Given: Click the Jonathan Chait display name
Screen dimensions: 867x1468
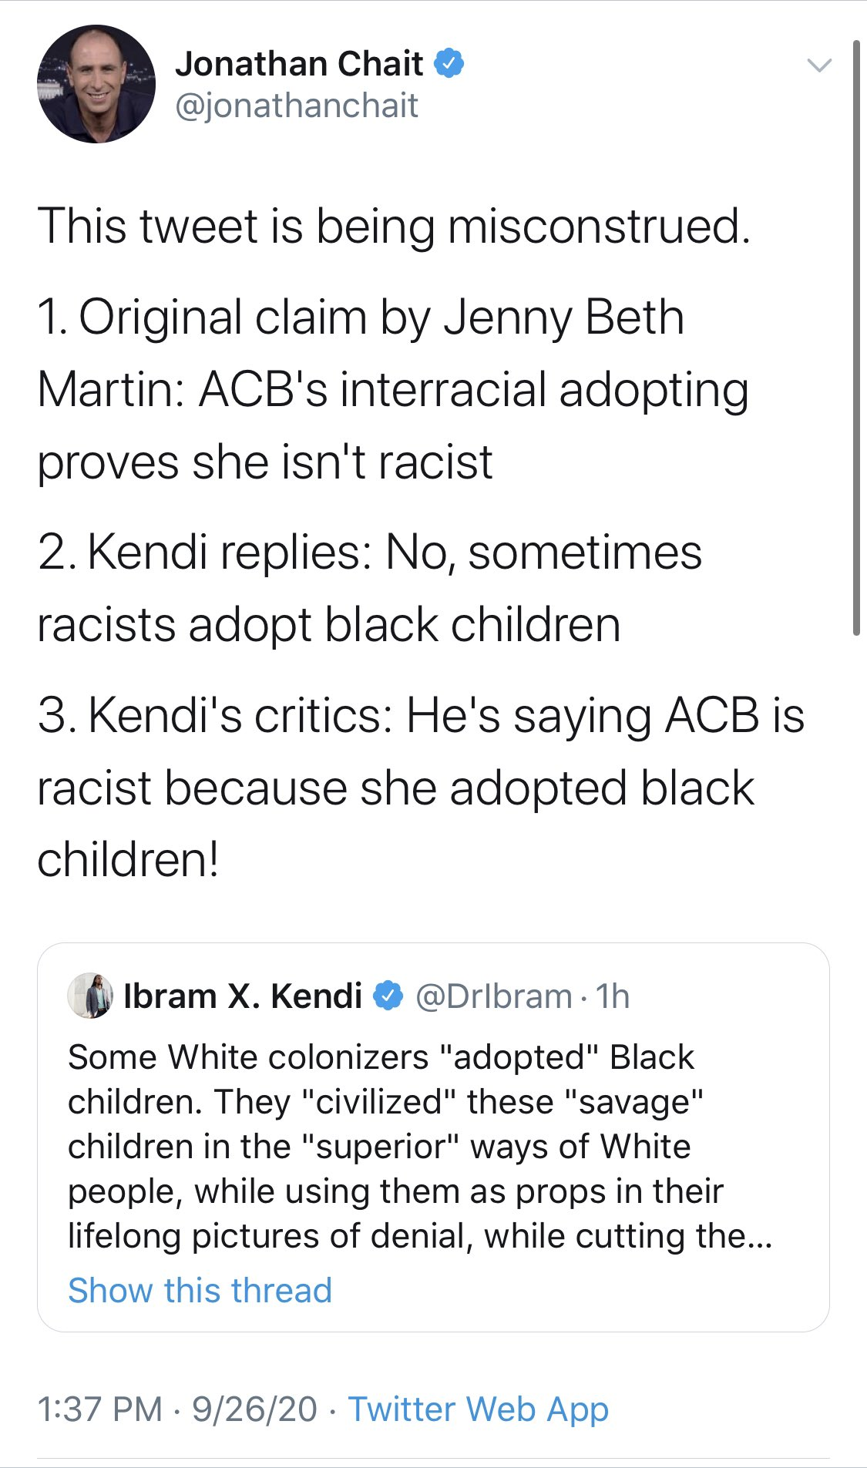Looking at the screenshot, I should click(x=299, y=63).
